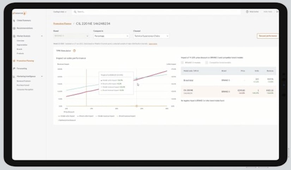Toggle the BRAND 5 models checkbox
Image resolution: width=291 pixels, height=170 pixels.
point(182,62)
